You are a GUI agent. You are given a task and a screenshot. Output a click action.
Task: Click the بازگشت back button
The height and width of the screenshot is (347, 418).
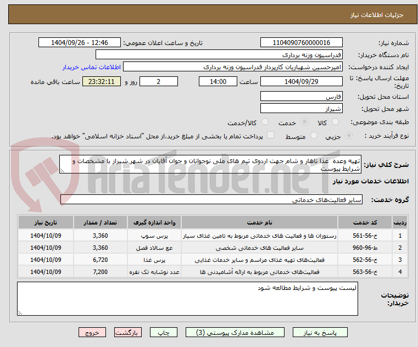click(127, 333)
